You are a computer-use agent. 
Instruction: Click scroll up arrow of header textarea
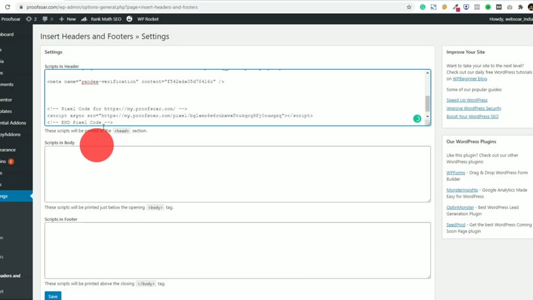coord(427,73)
